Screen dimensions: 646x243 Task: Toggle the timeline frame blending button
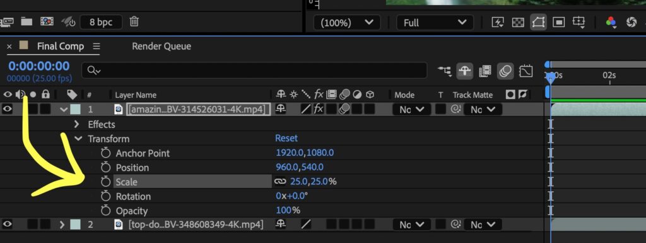(485, 71)
